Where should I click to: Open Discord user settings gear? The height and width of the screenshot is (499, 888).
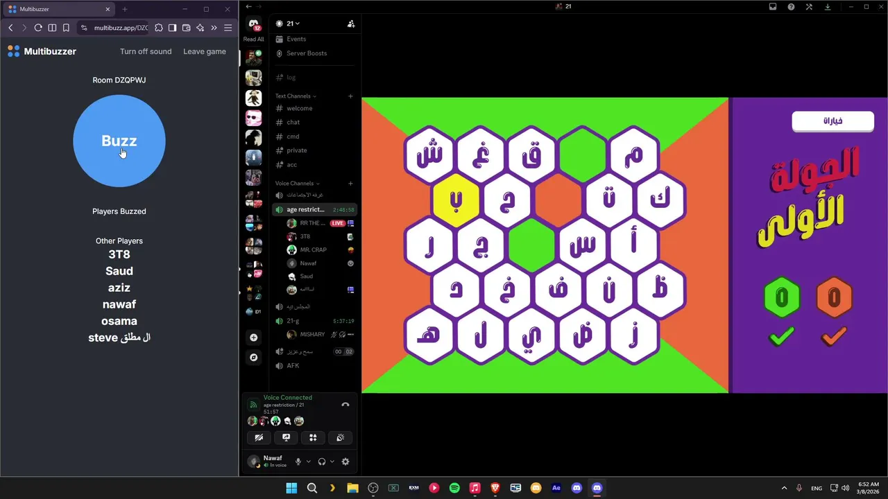coord(345,462)
